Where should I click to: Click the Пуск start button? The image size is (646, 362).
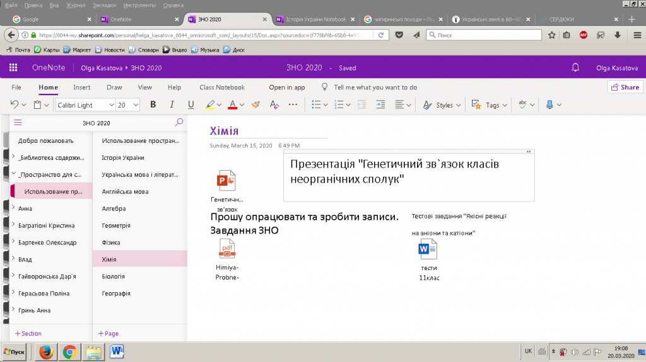[15, 352]
